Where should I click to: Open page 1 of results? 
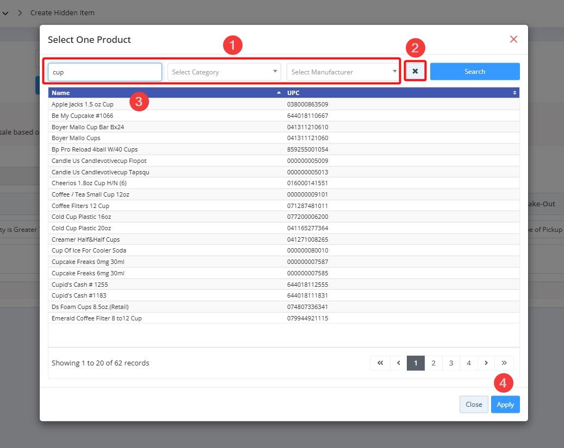click(416, 363)
